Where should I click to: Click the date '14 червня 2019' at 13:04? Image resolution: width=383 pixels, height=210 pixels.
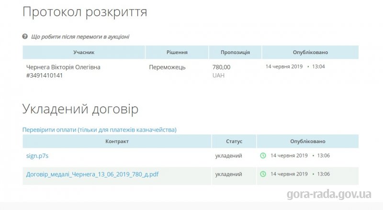284,66
